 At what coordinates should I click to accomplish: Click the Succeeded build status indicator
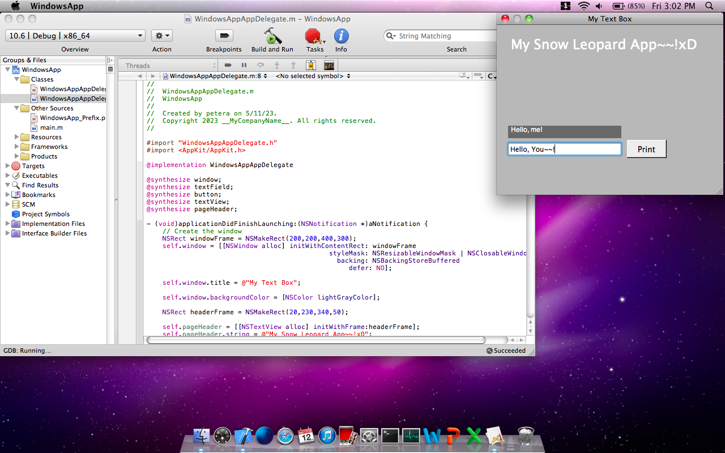(506, 351)
